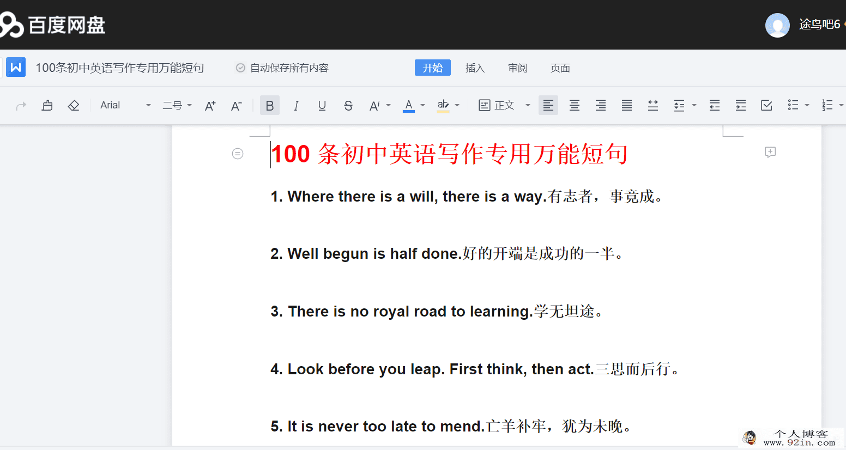Decrease paragraph indent
846x450 pixels.
click(x=715, y=106)
